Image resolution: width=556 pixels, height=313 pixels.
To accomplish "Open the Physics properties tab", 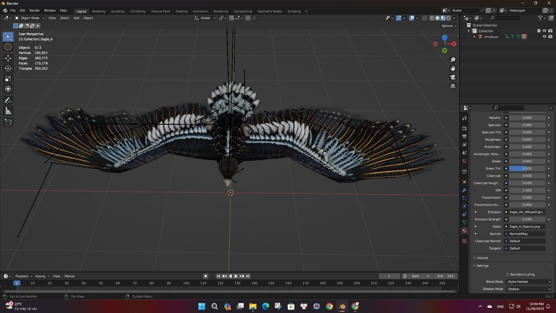I will [x=464, y=206].
